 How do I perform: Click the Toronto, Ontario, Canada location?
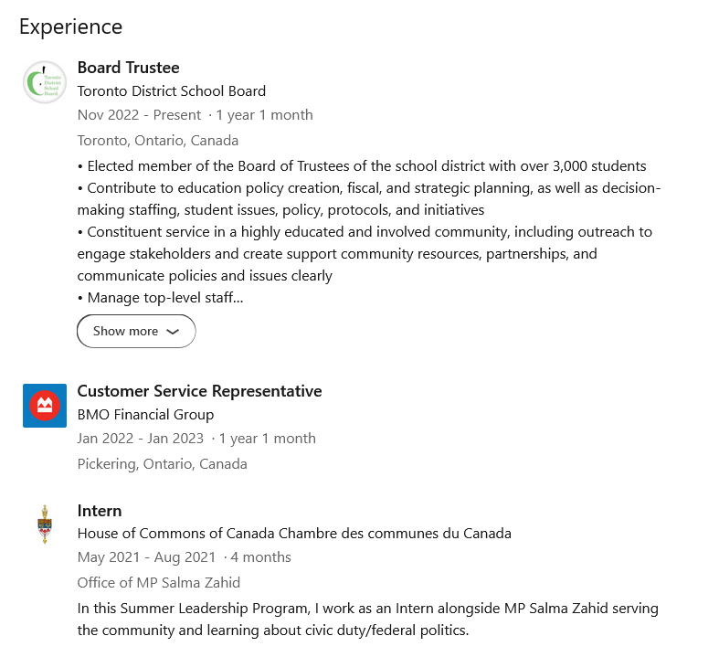[x=157, y=141]
